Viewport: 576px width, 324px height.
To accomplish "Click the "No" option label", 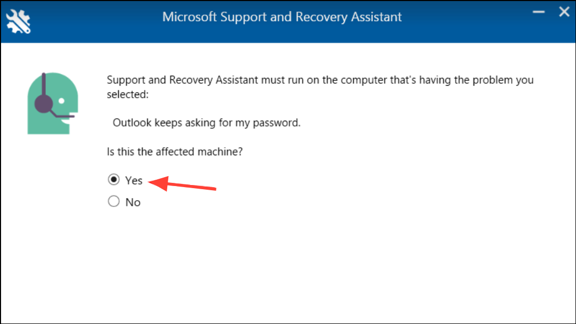I will tap(133, 202).
